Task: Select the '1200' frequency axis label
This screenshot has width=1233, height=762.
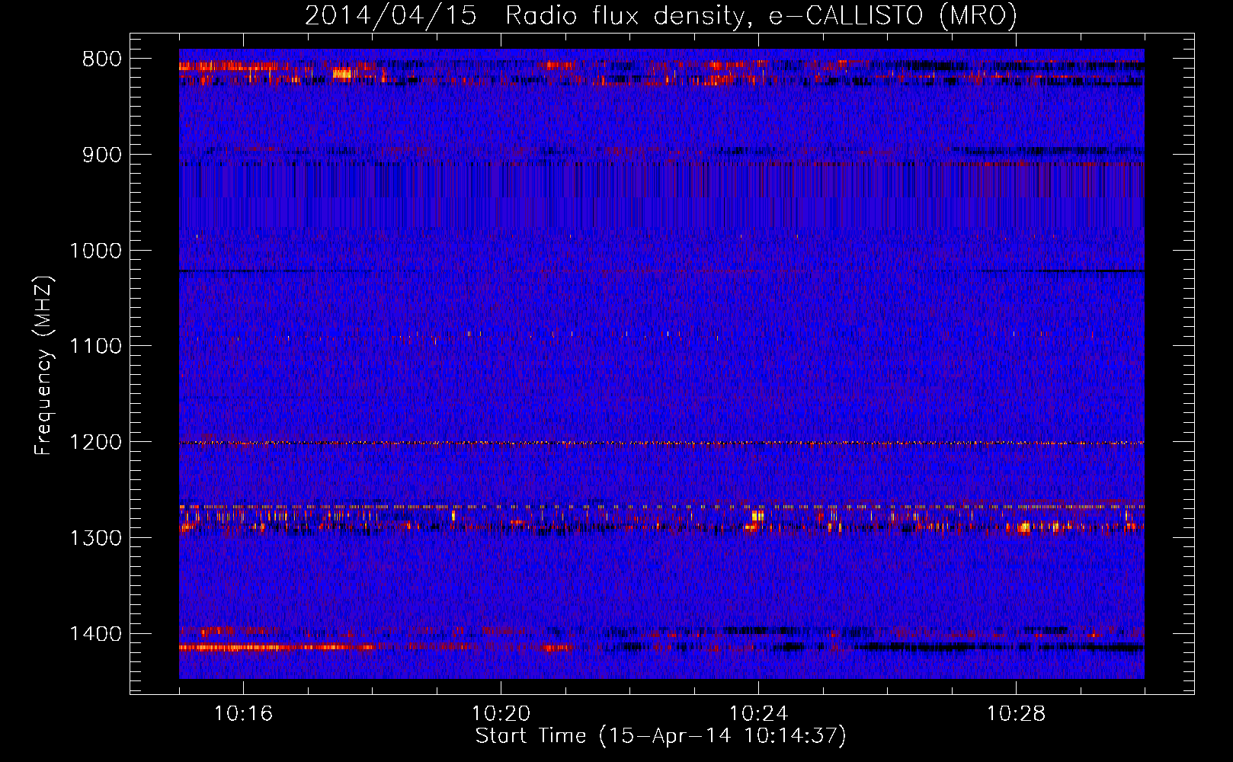Action: point(95,443)
